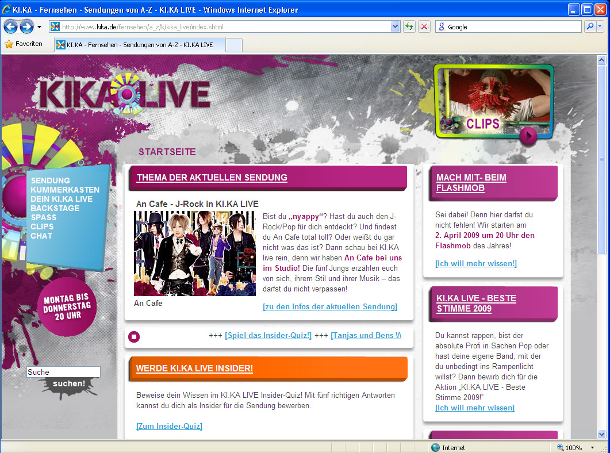Viewport: 610px width, 453px height.
Task: Follow zu den Infos der aktuellen Sendung link
Action: 330,306
